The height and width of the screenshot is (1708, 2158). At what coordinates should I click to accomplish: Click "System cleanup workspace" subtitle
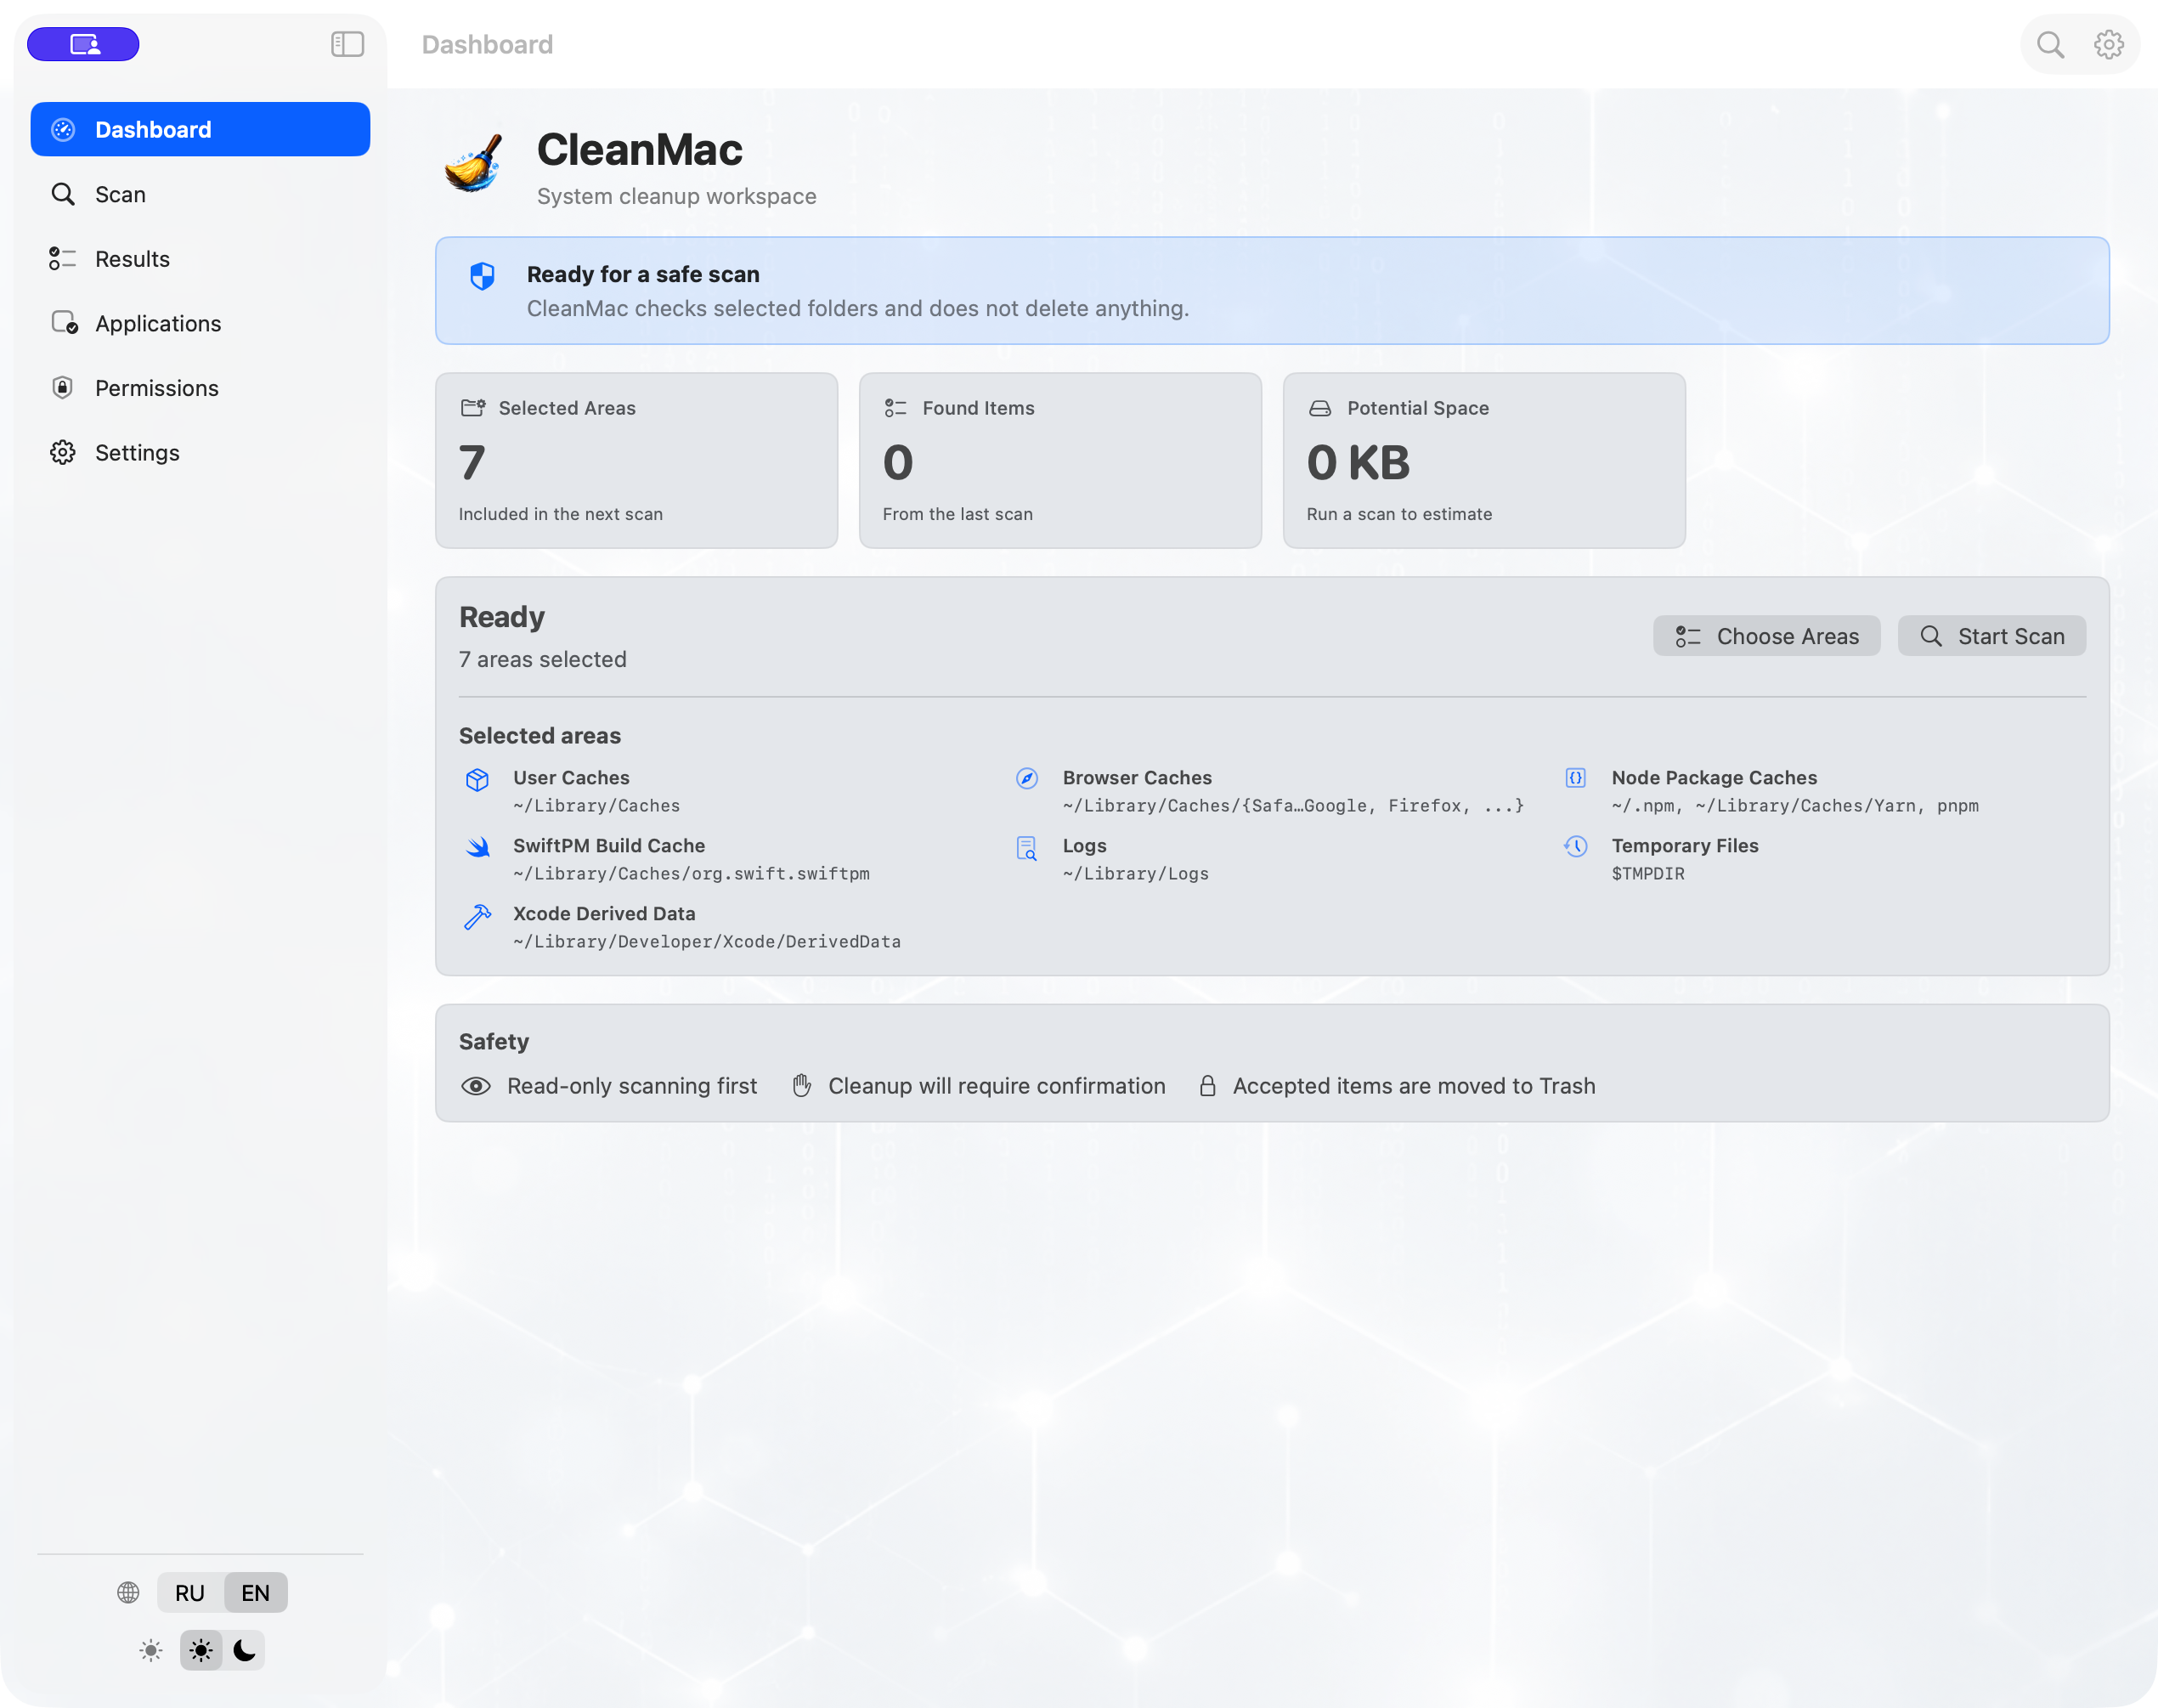[x=676, y=196]
